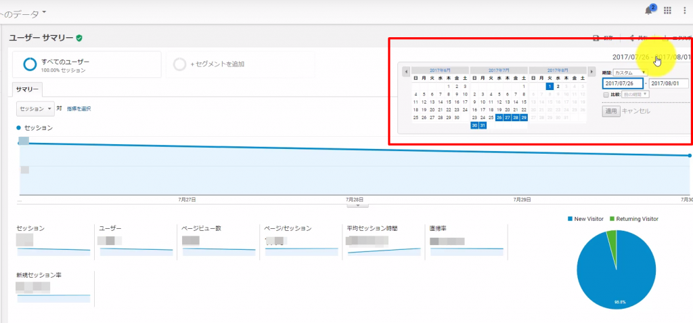The width and height of the screenshot is (693, 323).
Task: Select the サマリー tab
Action: 27,89
